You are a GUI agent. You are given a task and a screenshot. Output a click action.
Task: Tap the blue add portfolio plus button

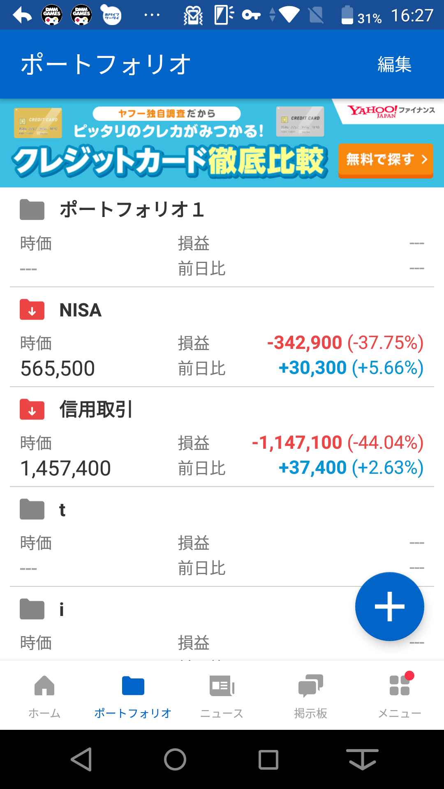pos(389,606)
